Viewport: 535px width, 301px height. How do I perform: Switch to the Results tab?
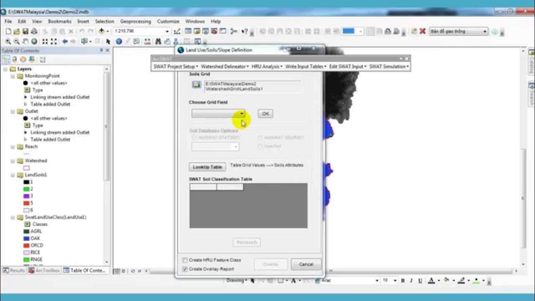pos(14,270)
